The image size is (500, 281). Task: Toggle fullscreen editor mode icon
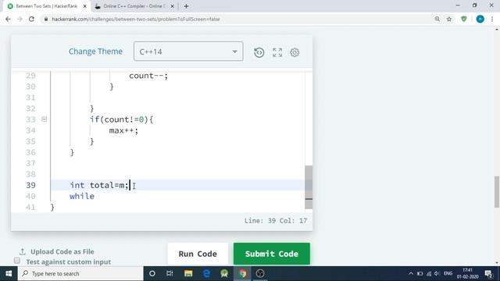tap(277, 52)
